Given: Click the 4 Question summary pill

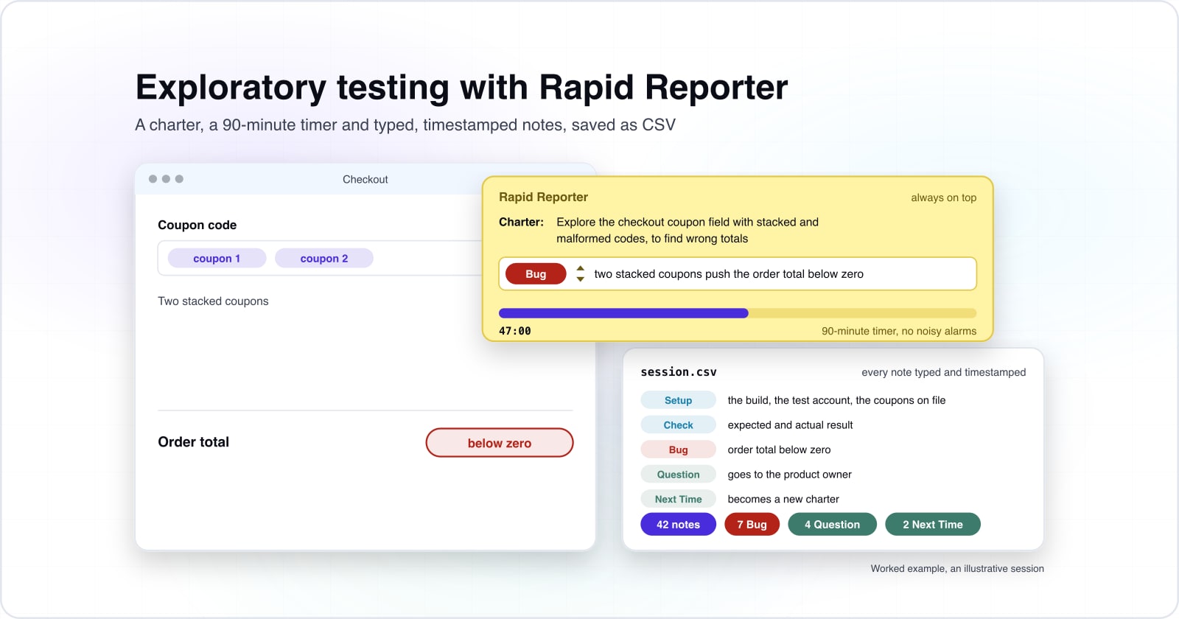Looking at the screenshot, I should pyautogui.click(x=833, y=525).
